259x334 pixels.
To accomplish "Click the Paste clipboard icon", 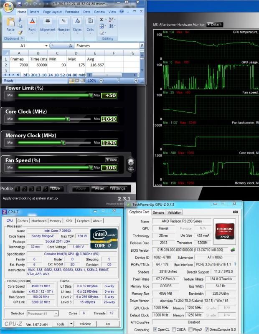I will [10, 22].
